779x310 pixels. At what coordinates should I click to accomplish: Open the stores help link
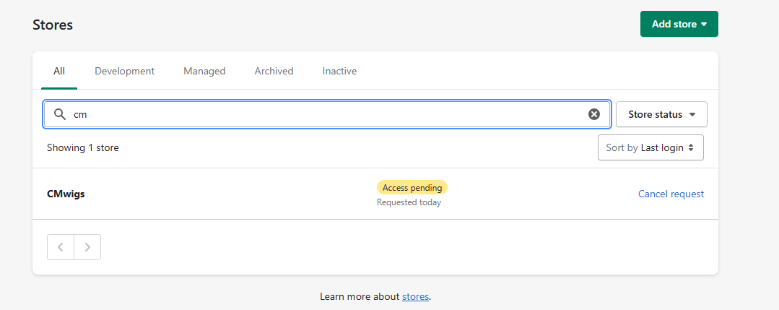415,296
